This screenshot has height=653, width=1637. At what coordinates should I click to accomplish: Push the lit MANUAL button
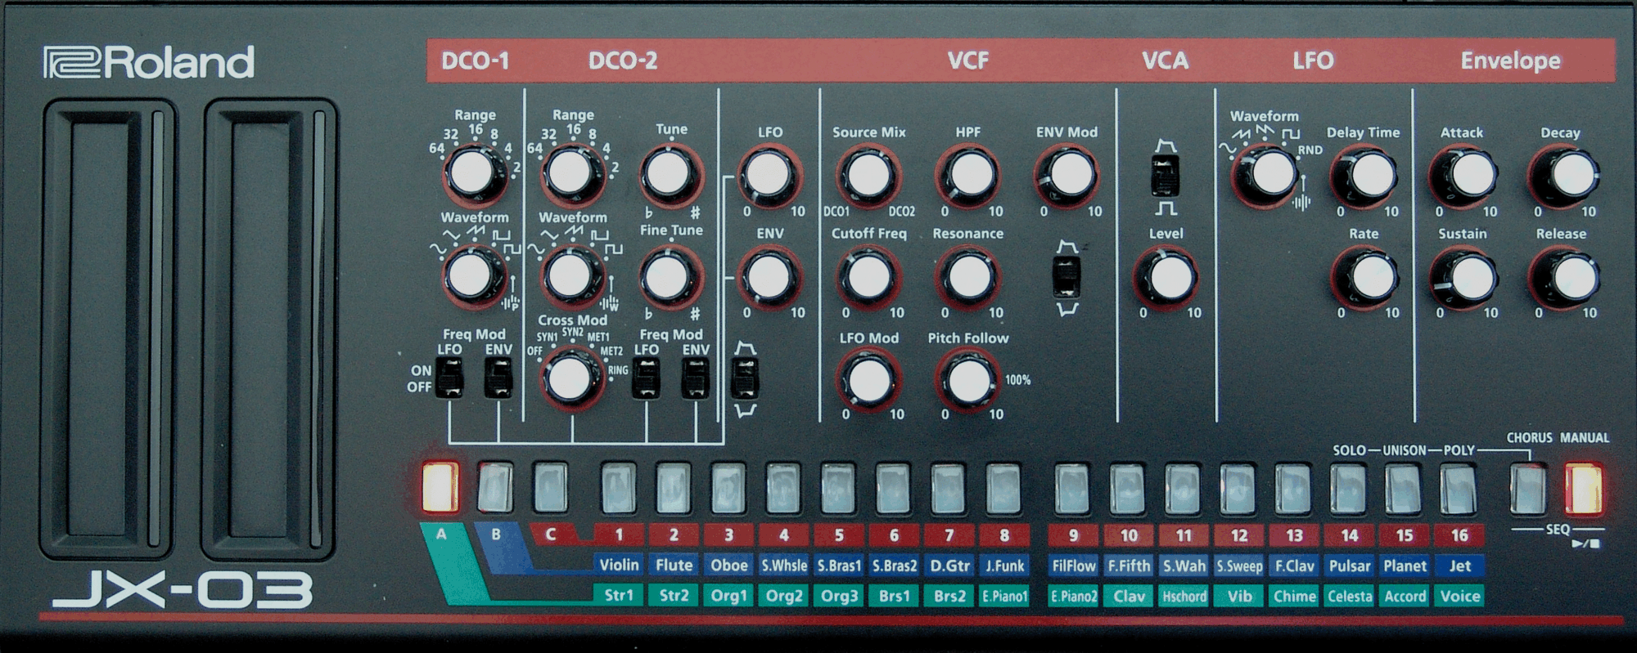click(1584, 489)
